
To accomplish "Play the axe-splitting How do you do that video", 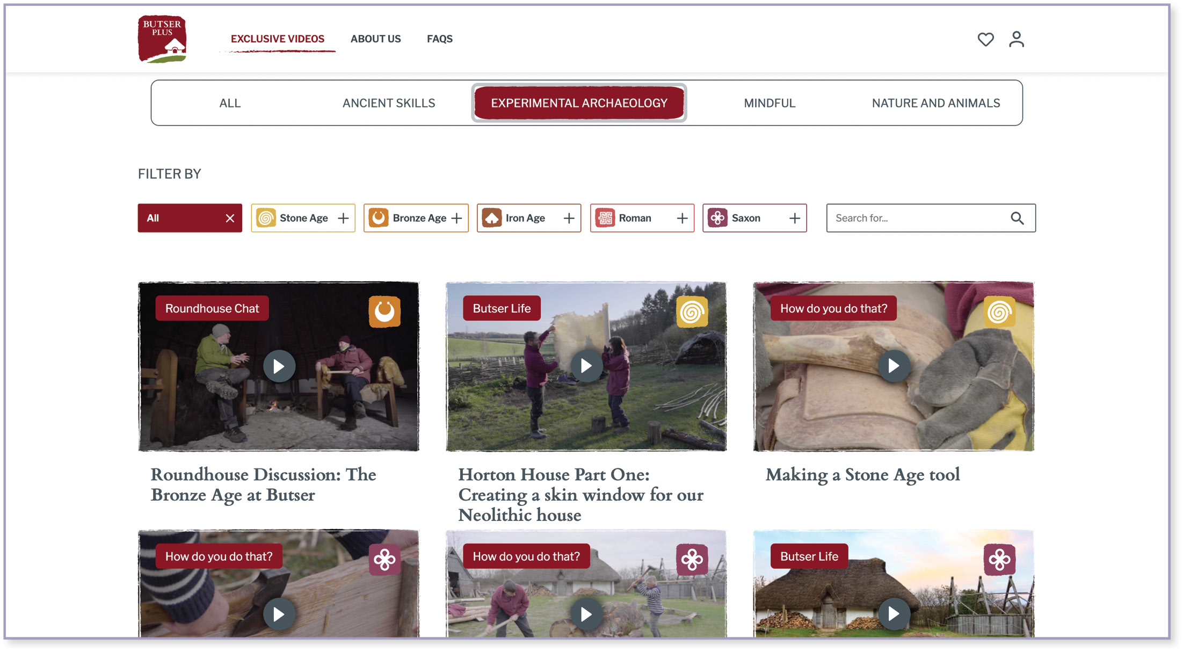I will click(x=279, y=614).
